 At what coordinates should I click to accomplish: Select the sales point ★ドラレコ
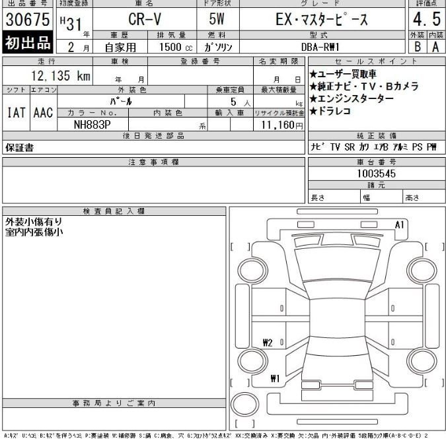[x=330, y=111]
